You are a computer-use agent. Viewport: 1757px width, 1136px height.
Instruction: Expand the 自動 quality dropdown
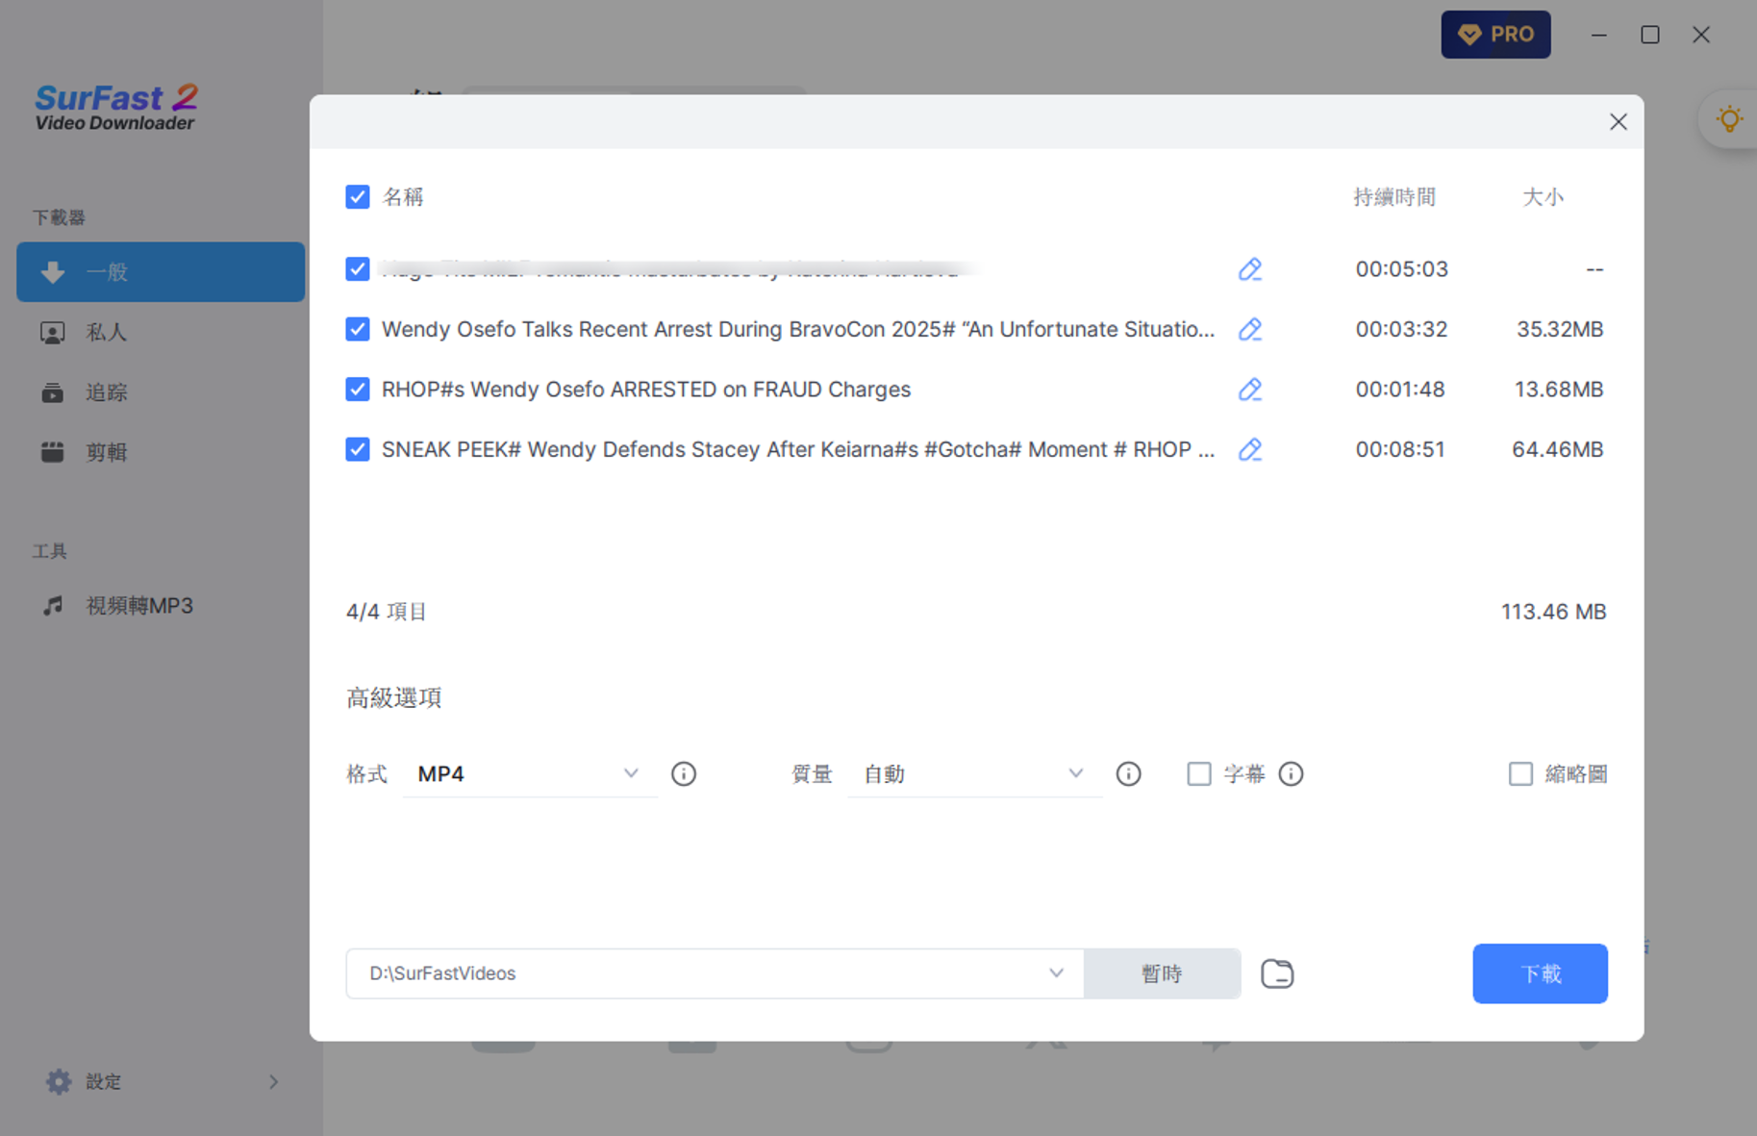[973, 774]
